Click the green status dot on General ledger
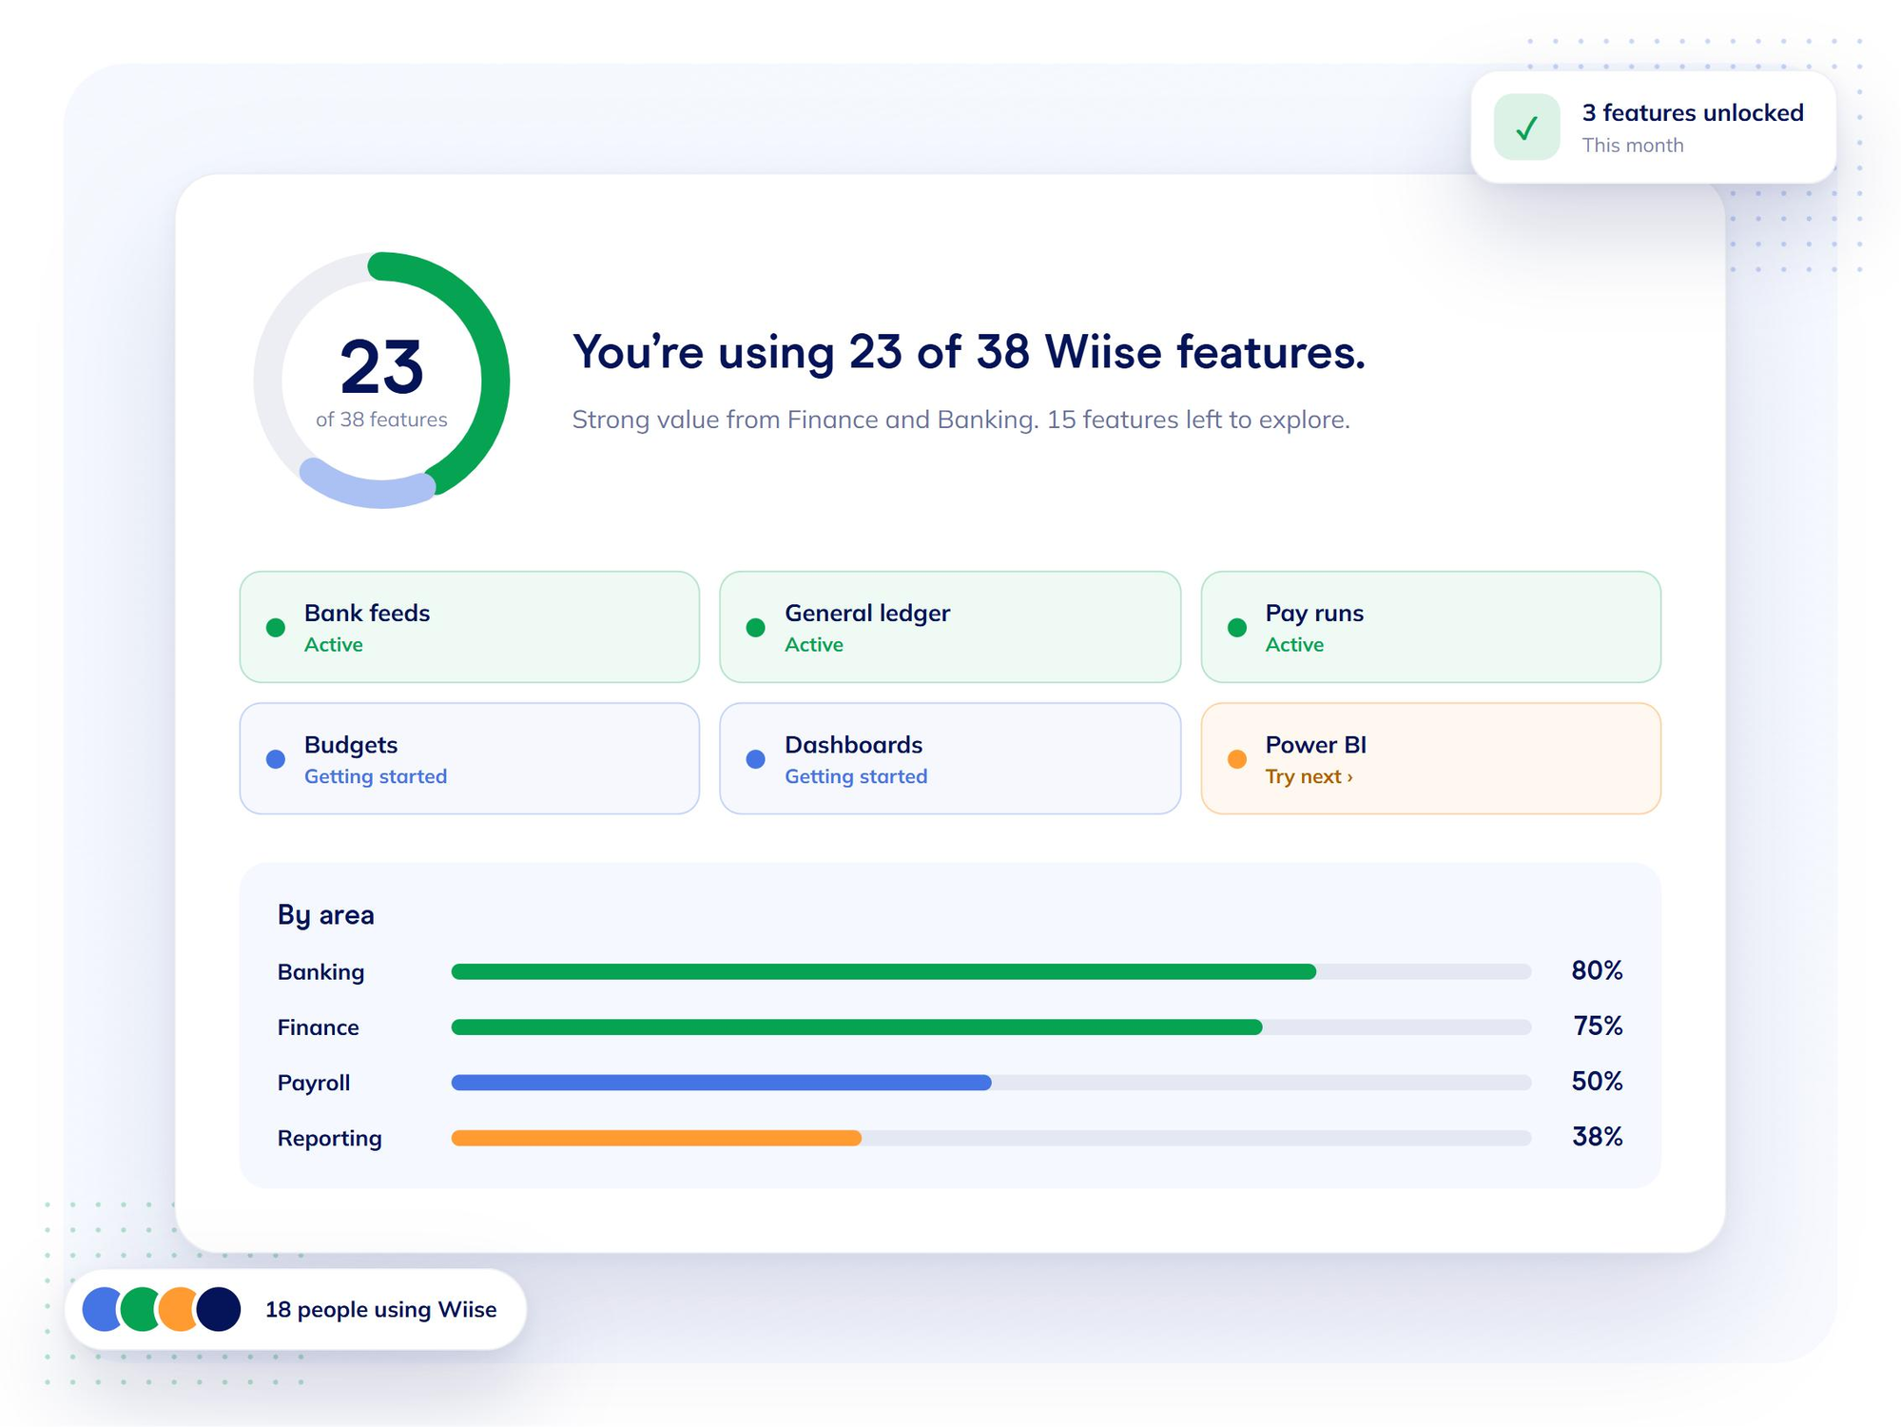 (756, 628)
